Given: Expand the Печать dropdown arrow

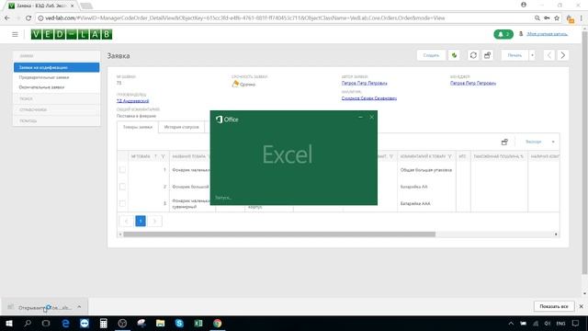Looking at the screenshot, I should pyautogui.click(x=532, y=55).
